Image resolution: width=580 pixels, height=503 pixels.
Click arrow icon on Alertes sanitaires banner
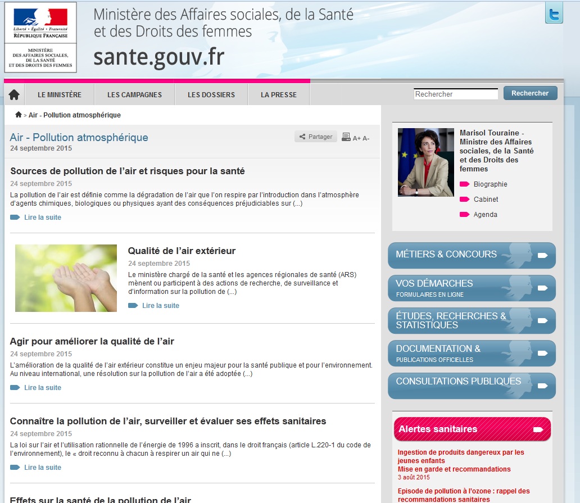(538, 429)
